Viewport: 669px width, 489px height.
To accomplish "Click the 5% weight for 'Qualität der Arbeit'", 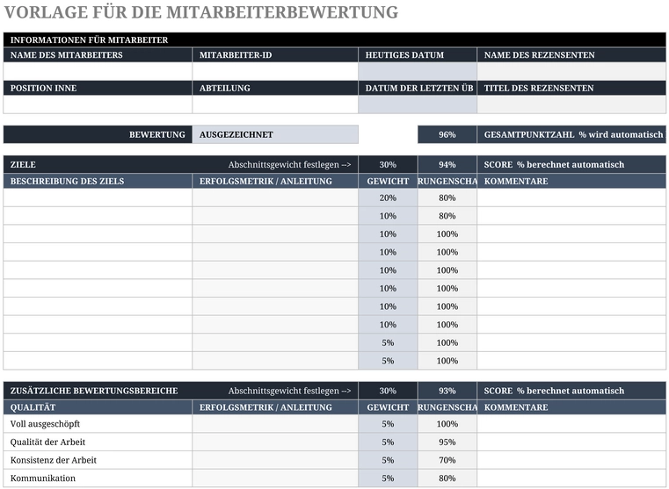I will (388, 442).
